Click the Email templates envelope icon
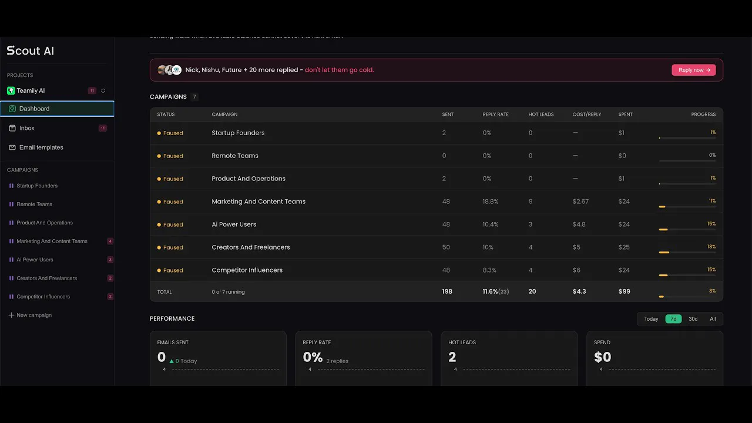Screen dimensions: 752x423 pyautogui.click(x=12, y=147)
